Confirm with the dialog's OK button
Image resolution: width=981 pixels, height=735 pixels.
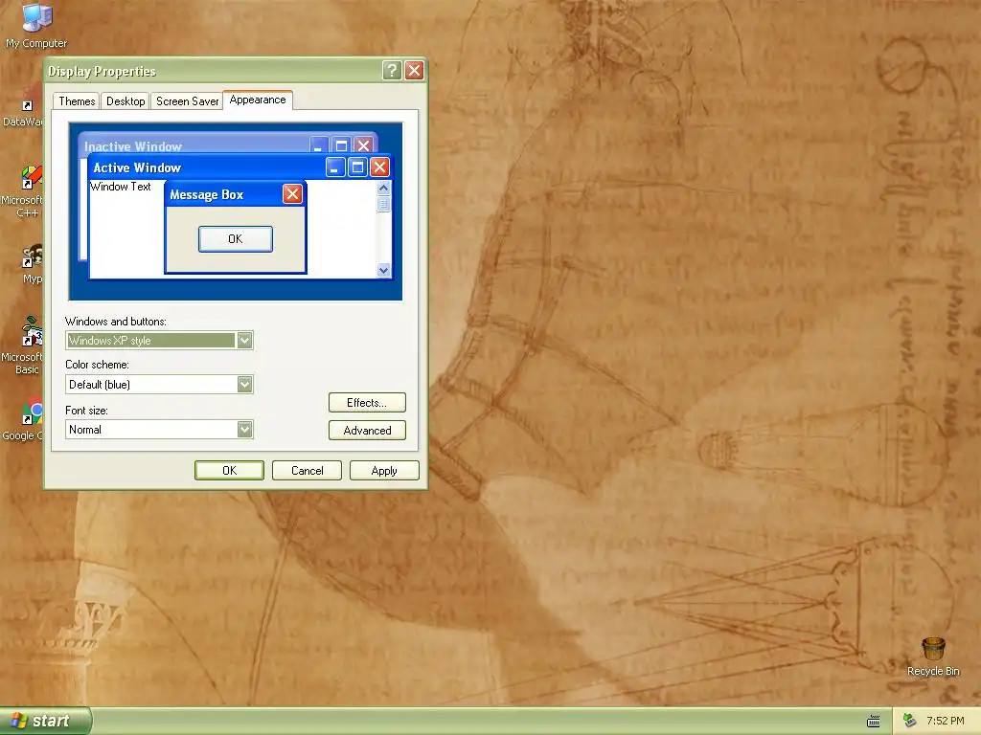(x=229, y=471)
